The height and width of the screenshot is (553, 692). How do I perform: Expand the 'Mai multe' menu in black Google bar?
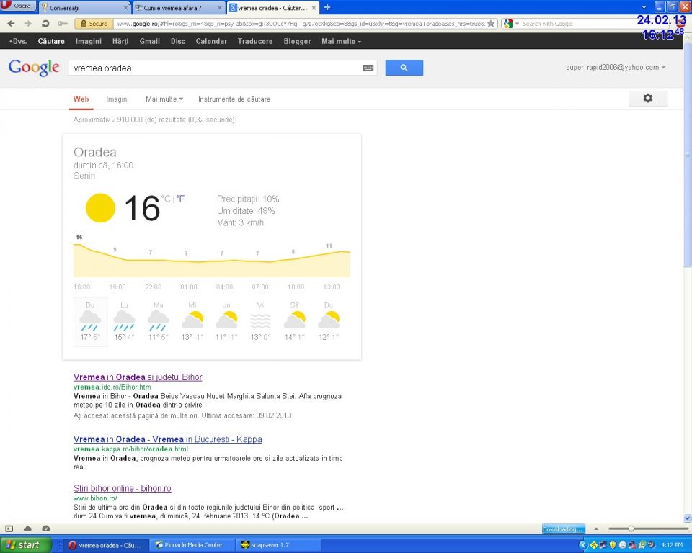341,42
